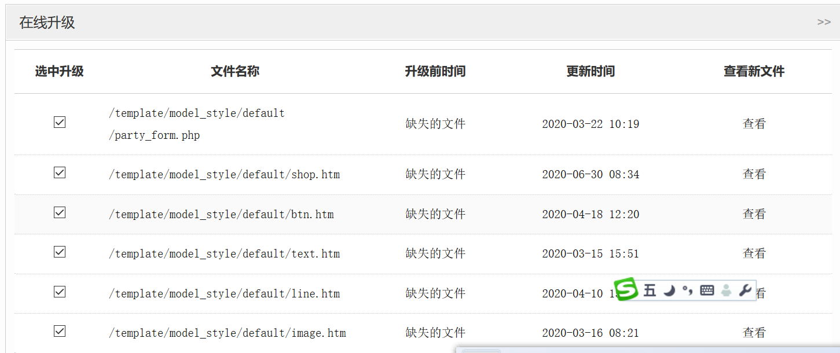
Task: Click the user account icon in IME bar
Action: (x=727, y=291)
